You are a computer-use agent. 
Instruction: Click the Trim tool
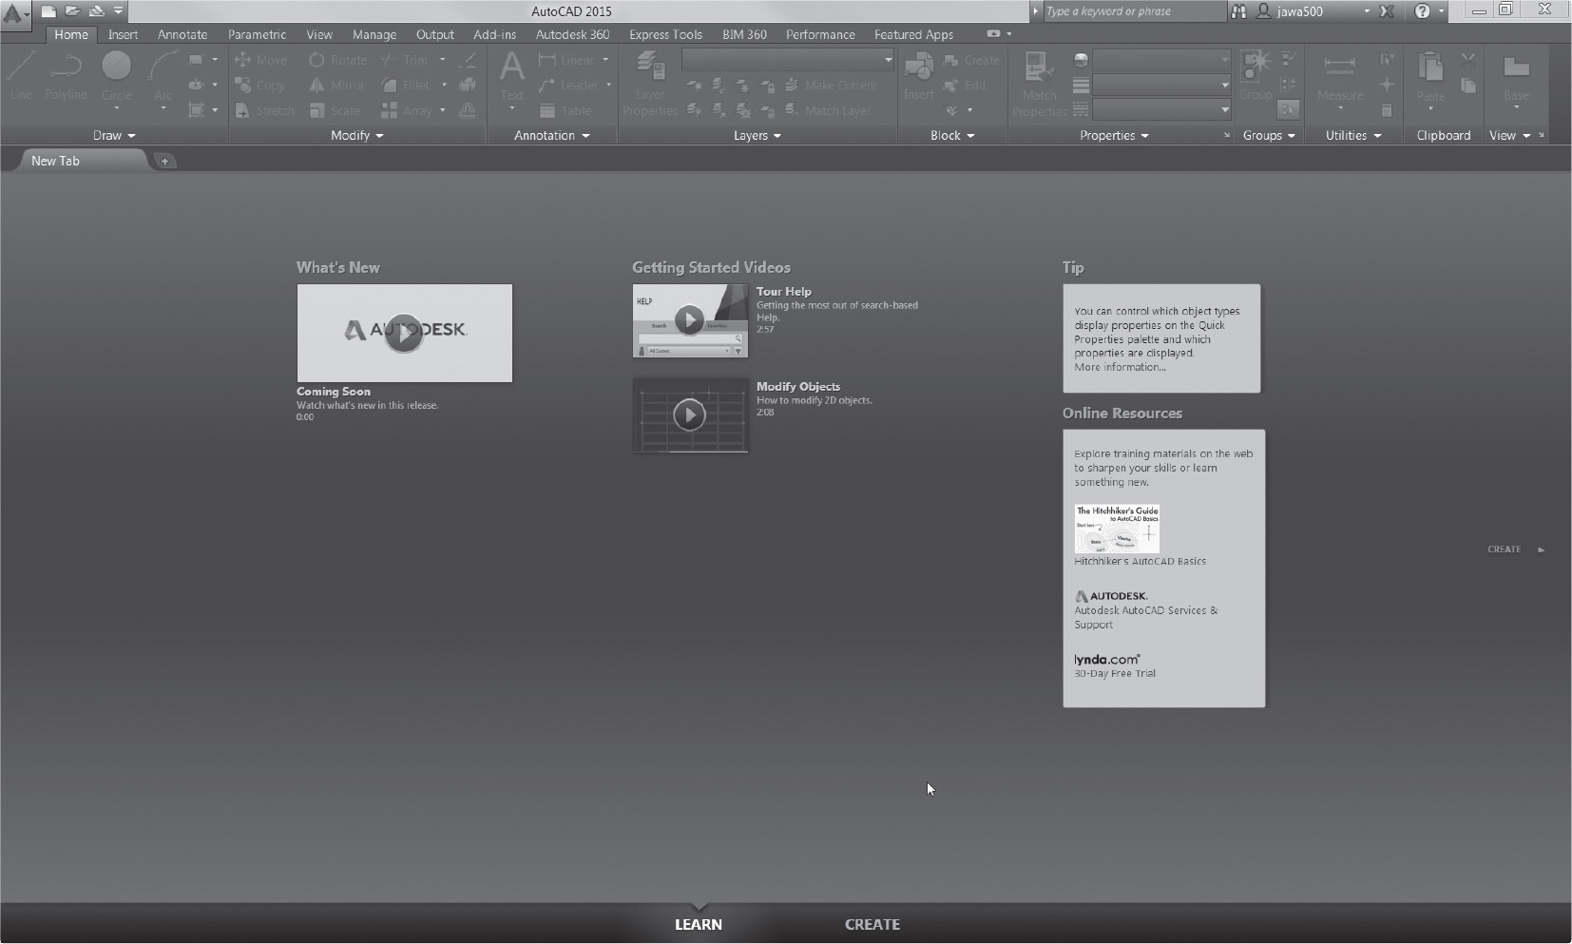tap(405, 60)
